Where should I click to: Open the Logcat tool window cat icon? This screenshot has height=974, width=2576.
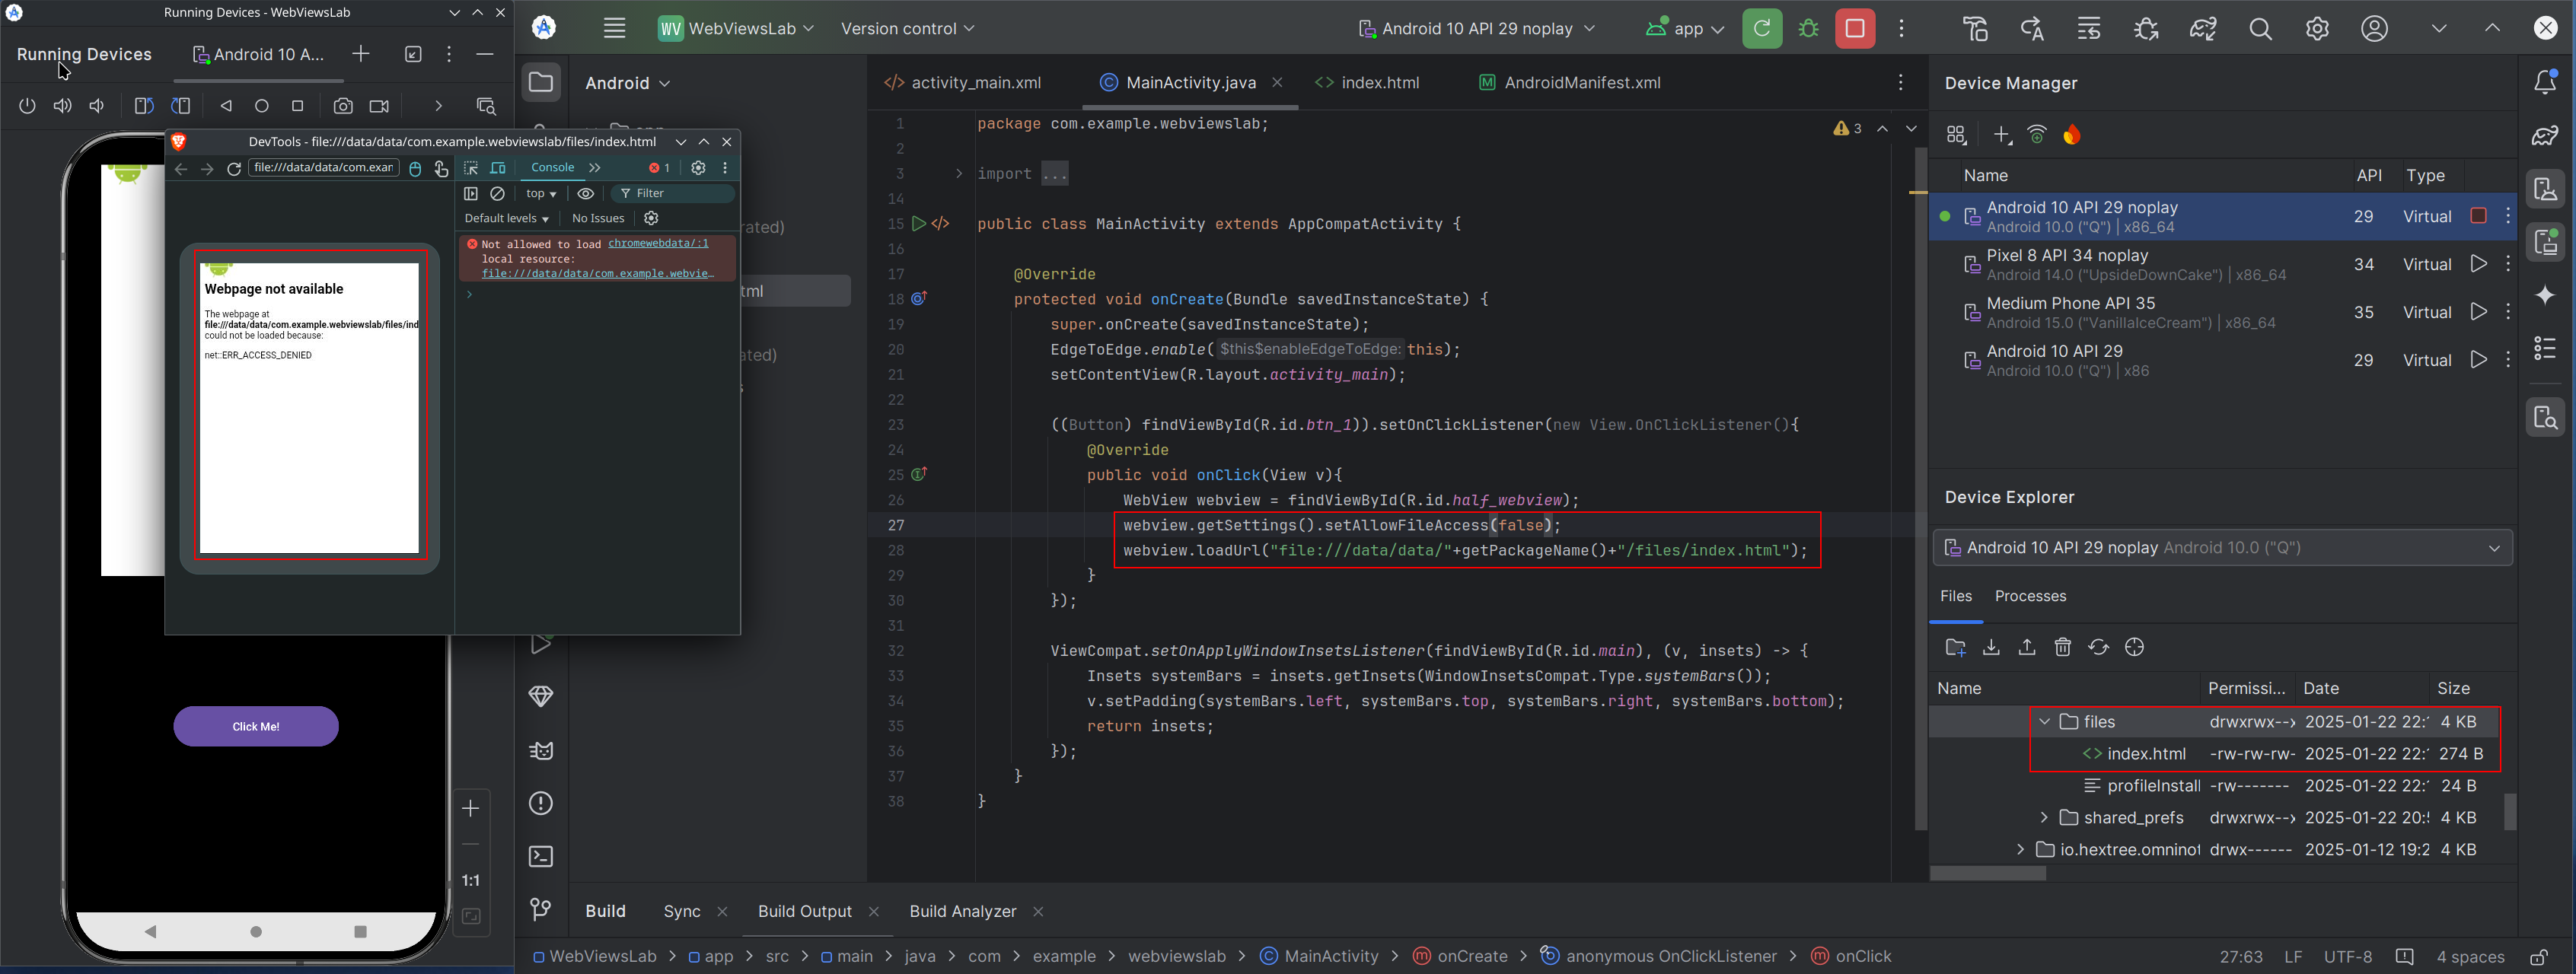pos(541,751)
